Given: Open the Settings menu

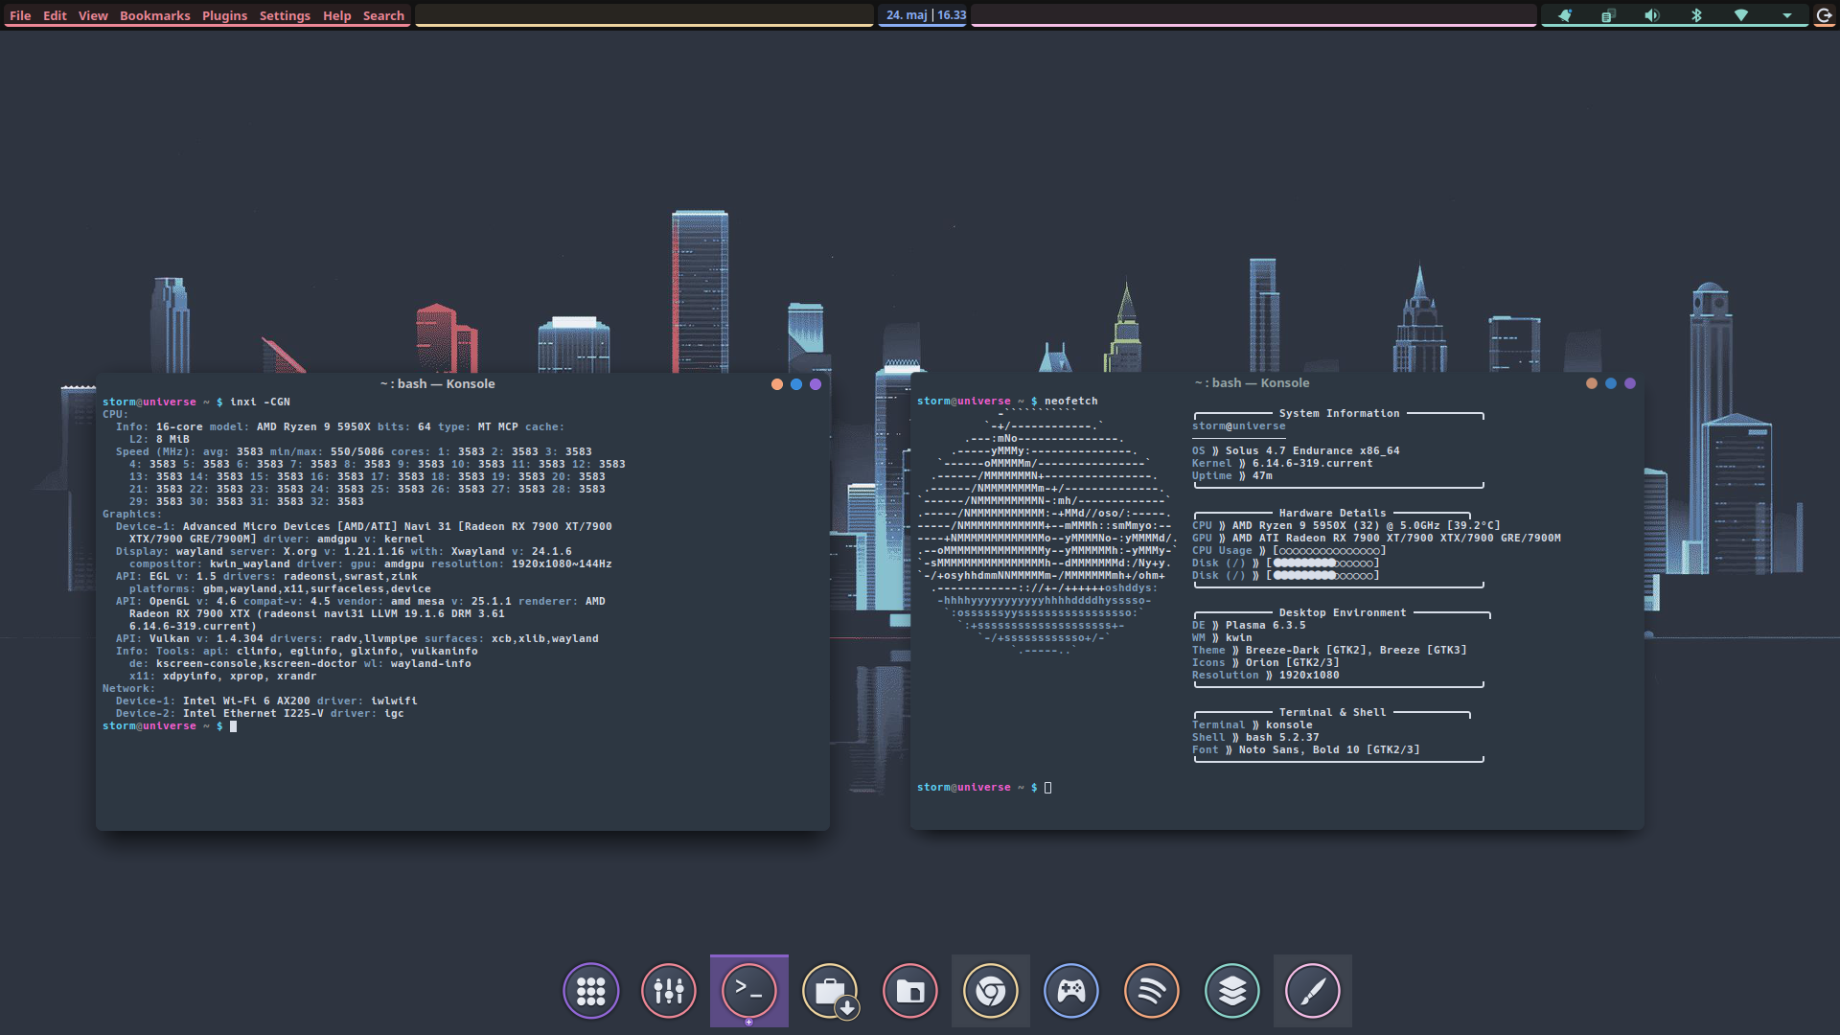Looking at the screenshot, I should 285,15.
